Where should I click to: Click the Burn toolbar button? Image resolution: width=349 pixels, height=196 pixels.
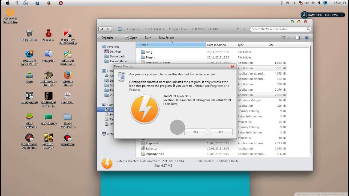coord(148,38)
